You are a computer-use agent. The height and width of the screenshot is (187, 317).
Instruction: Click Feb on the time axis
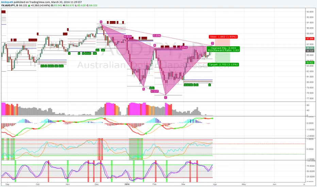tap(154, 184)
